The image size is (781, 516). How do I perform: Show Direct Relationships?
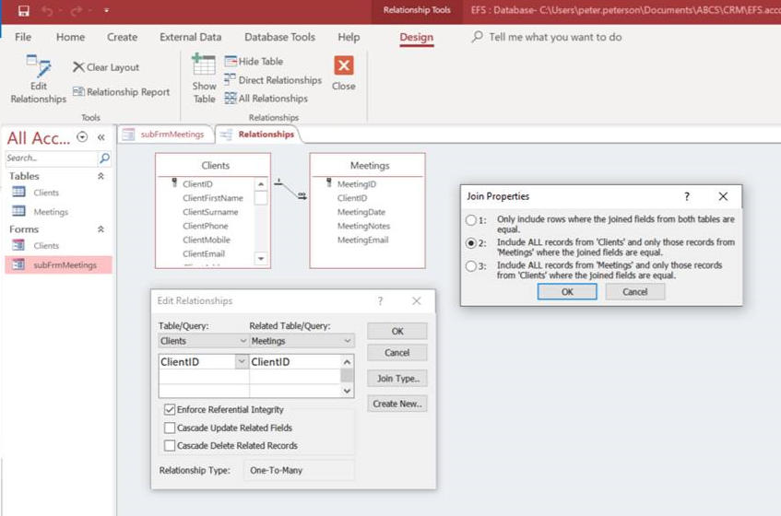click(273, 80)
